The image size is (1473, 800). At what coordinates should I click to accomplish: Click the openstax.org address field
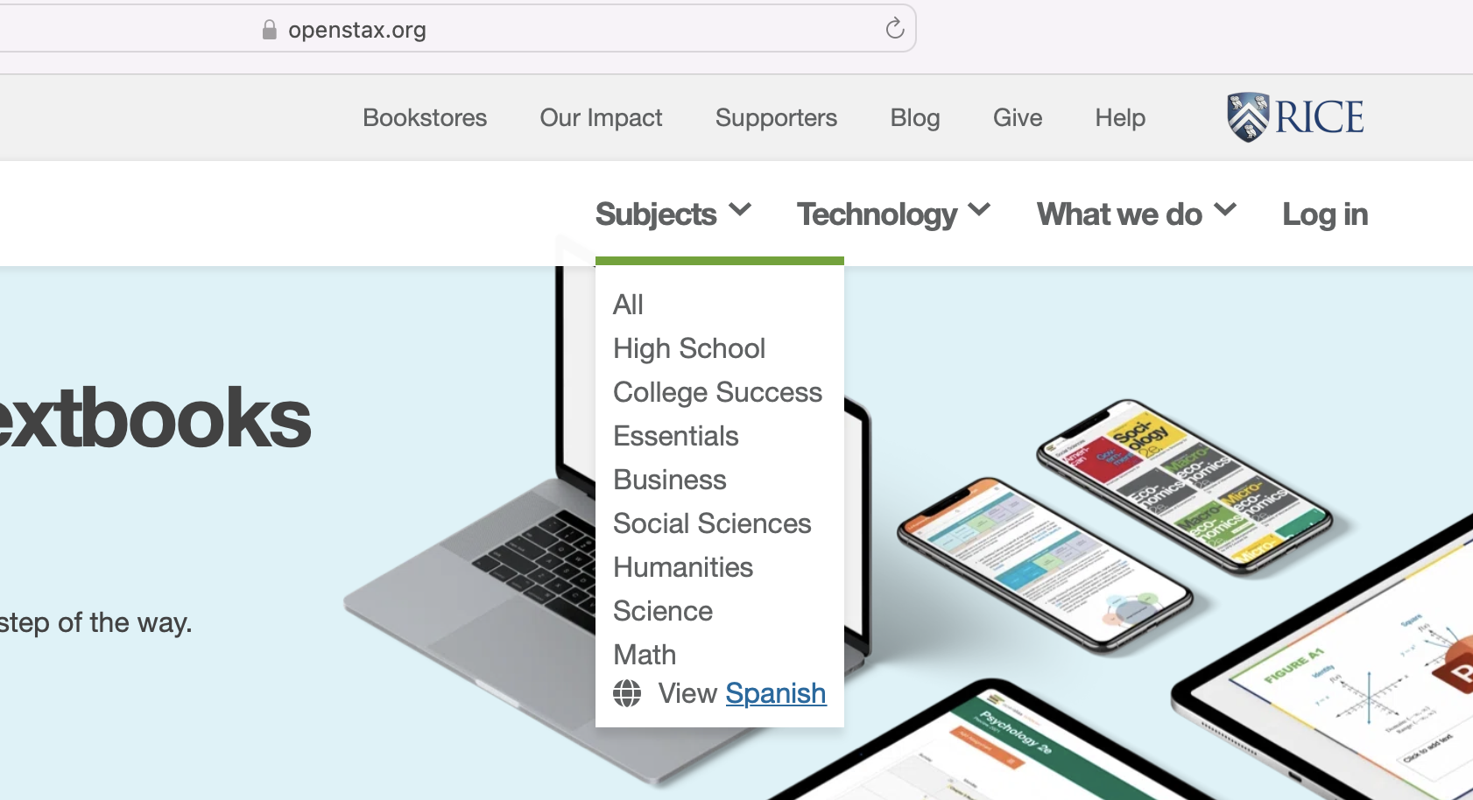(x=525, y=30)
